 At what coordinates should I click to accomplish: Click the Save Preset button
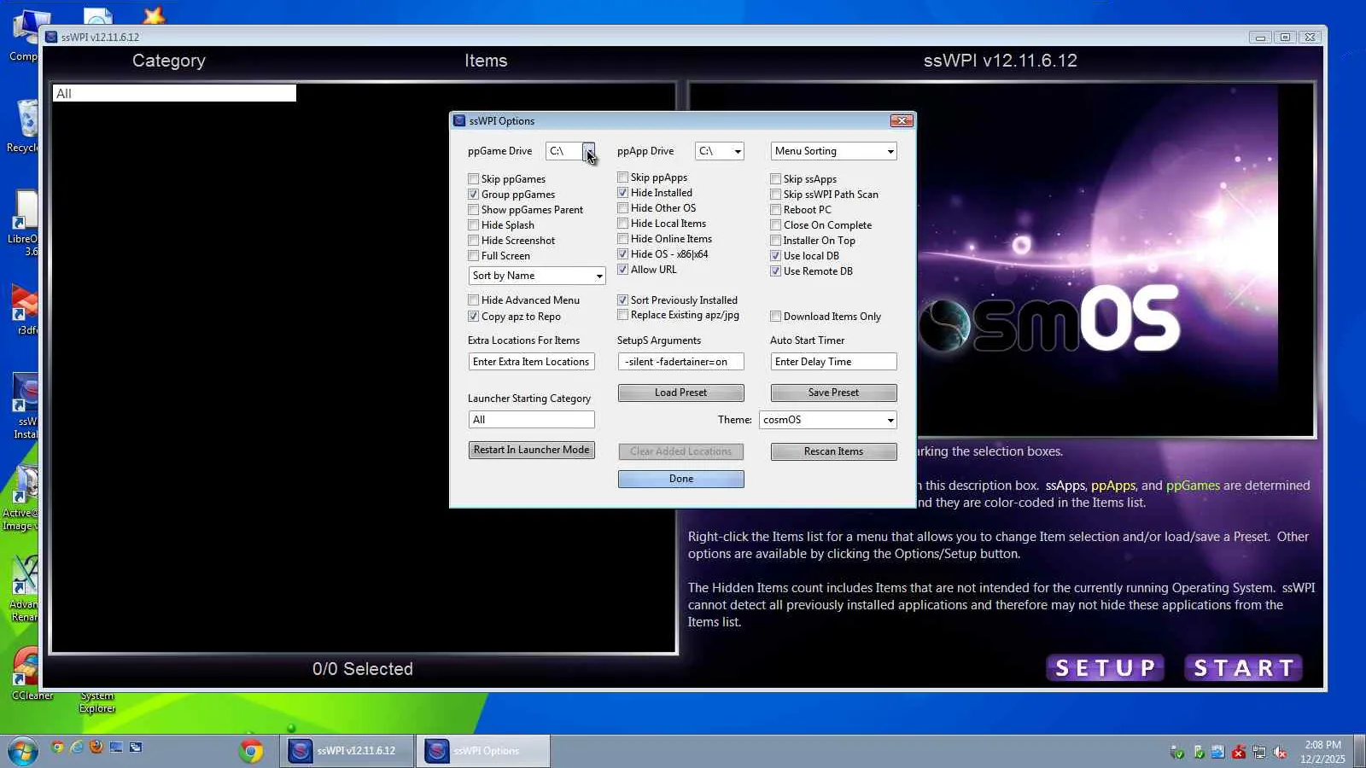[833, 393]
